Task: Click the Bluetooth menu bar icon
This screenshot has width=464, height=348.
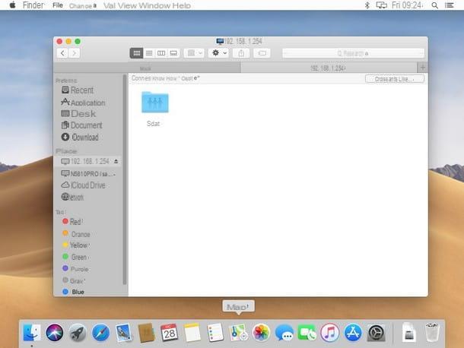Action: pyautogui.click(x=367, y=5)
